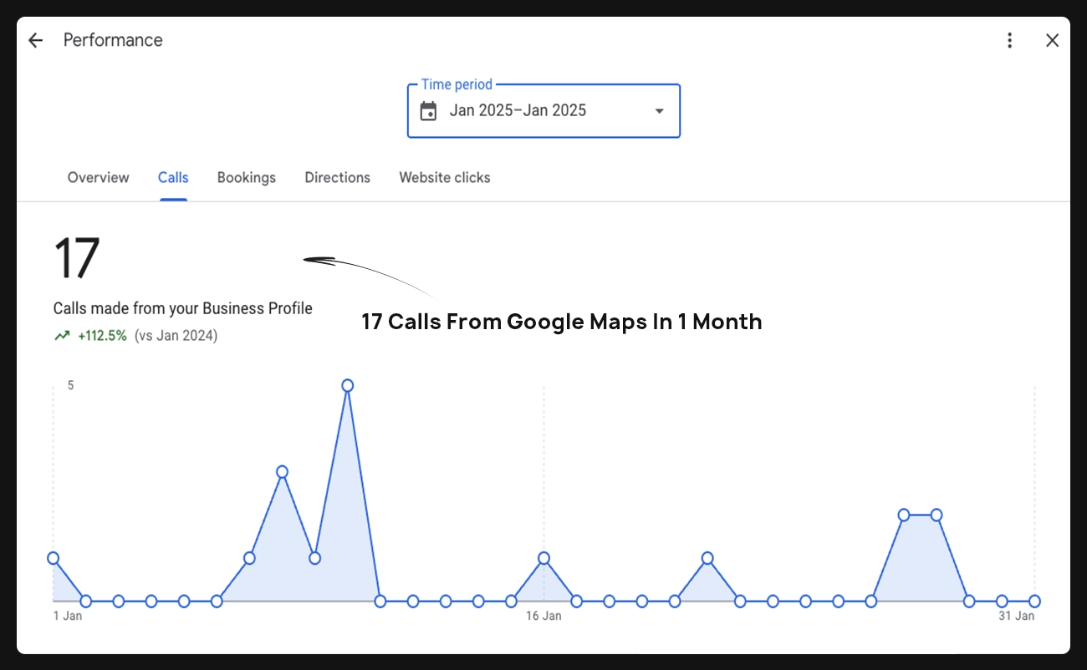Click the large 17 total calls number

click(76, 258)
